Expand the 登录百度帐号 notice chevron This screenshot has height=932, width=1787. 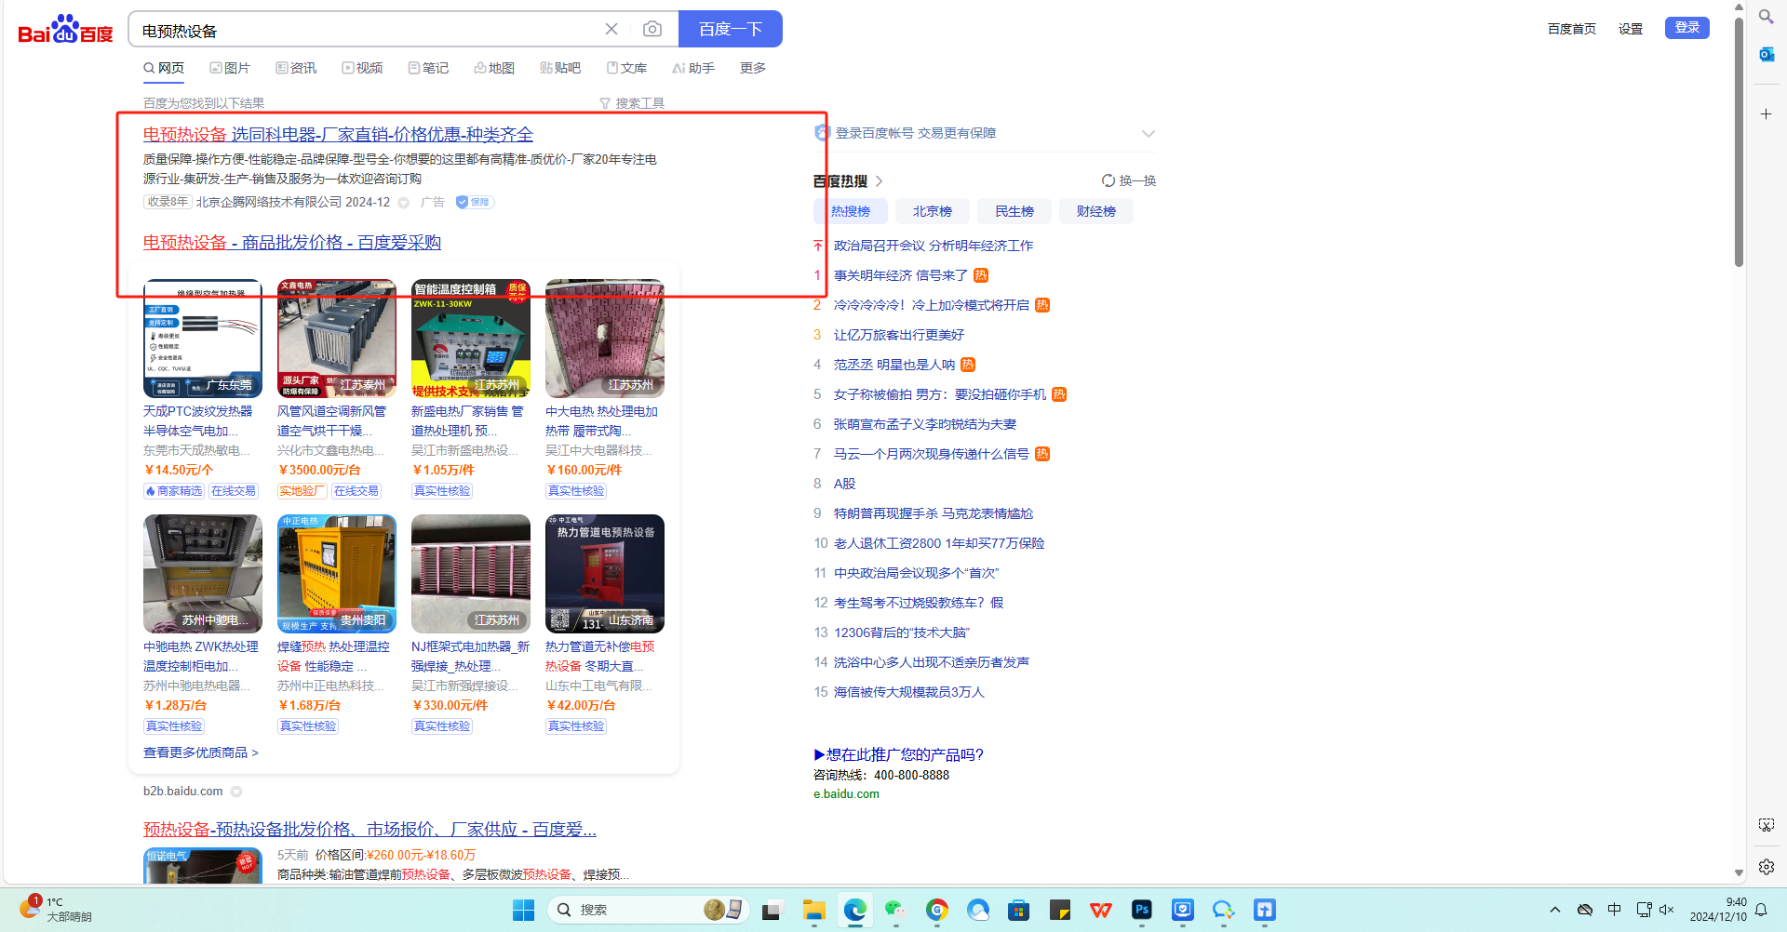point(1149,133)
